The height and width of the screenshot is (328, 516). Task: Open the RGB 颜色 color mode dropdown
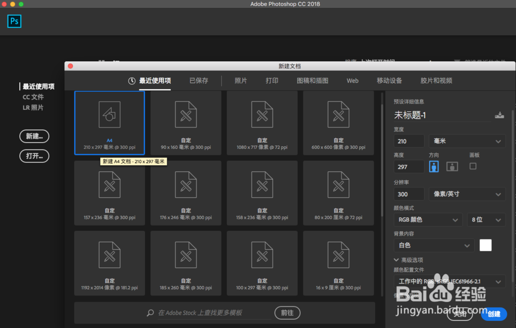click(428, 219)
